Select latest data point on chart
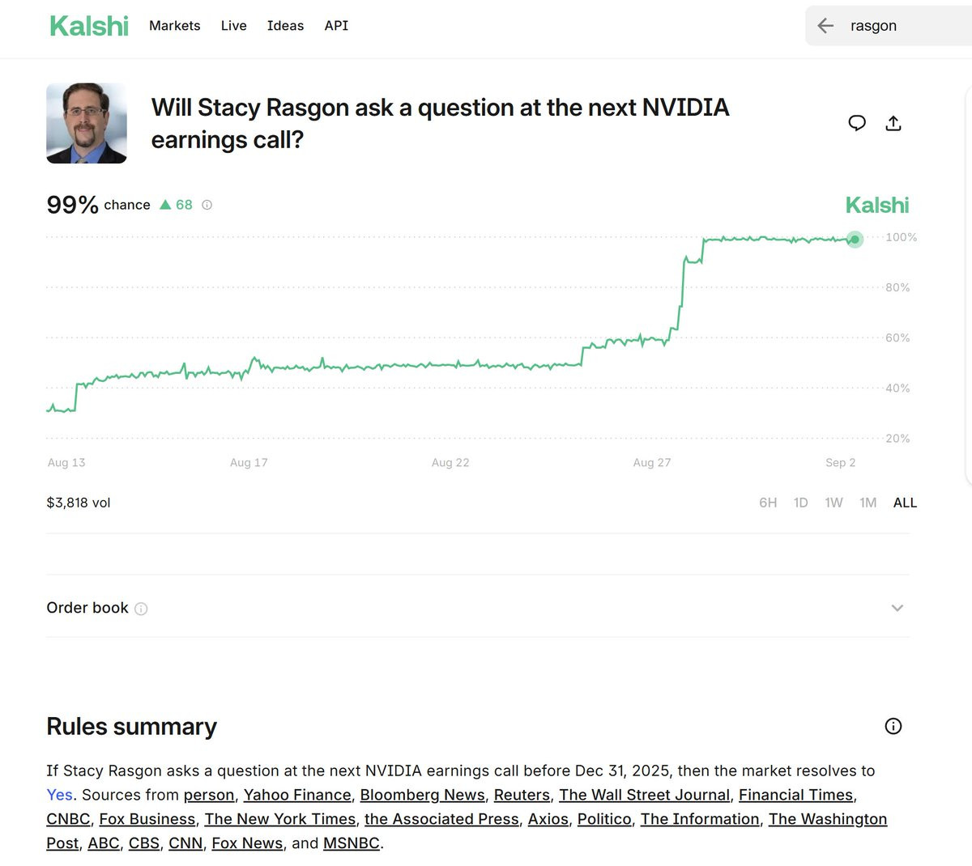This screenshot has width=972, height=866. 855,239
